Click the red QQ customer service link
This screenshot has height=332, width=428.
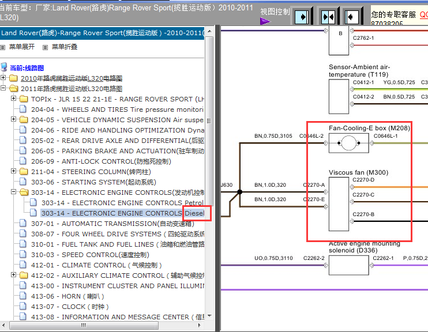(423, 14)
